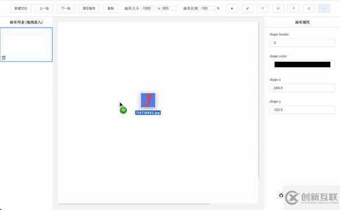The width and height of the screenshot is (340, 210).
Task: Focus the canvas scale field 100
Action: pyautogui.click(x=208, y=8)
